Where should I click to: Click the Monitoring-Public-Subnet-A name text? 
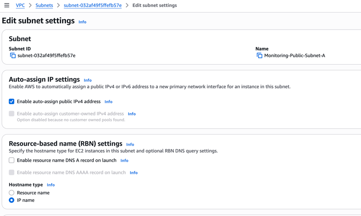295,56
